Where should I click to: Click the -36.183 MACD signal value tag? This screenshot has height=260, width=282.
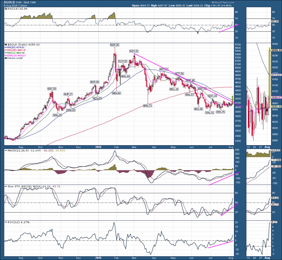pos(276,166)
